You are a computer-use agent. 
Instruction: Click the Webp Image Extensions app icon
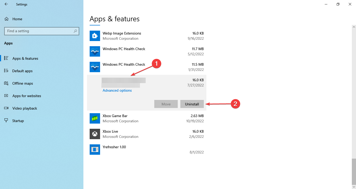click(95, 36)
